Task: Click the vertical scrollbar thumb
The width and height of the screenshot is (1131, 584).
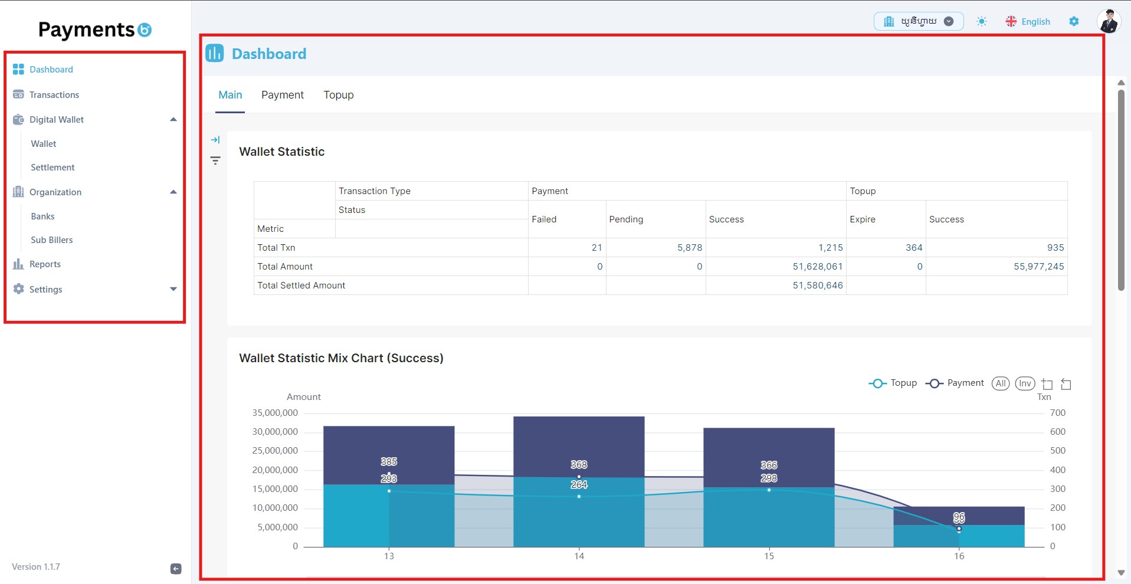Action: tap(1121, 190)
